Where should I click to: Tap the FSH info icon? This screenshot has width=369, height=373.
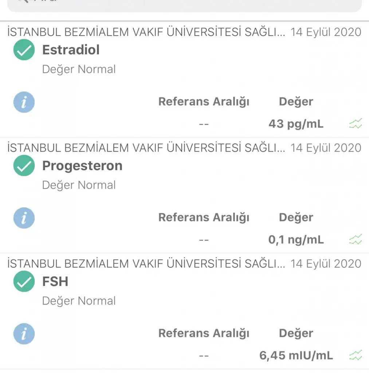(x=24, y=334)
